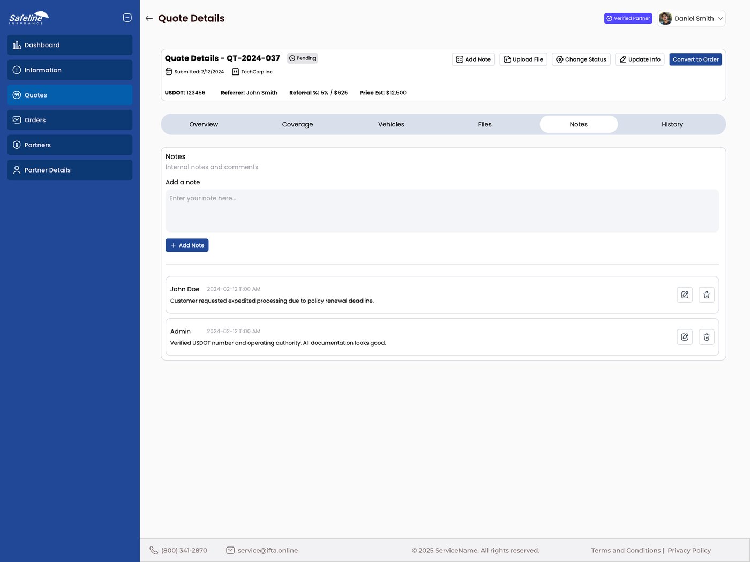Click the building icon beside TechCorp Inc.
750x562 pixels.
(x=235, y=72)
